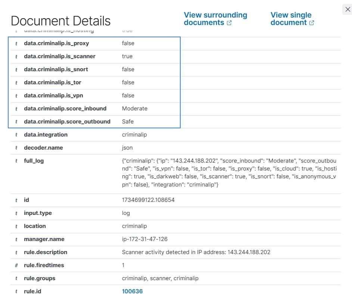
Task: Click the Safe score_outbound value
Action: pyautogui.click(x=128, y=122)
